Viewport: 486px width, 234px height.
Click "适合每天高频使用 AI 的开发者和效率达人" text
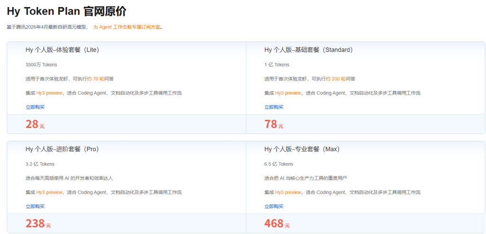pos(69,178)
